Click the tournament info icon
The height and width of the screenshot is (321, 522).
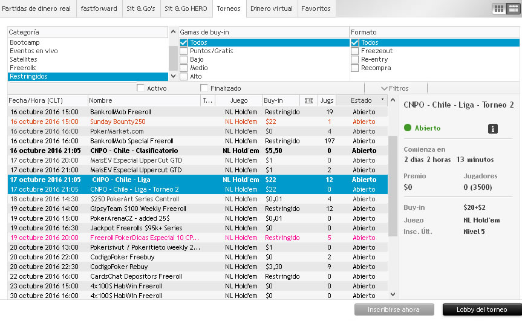click(x=493, y=128)
